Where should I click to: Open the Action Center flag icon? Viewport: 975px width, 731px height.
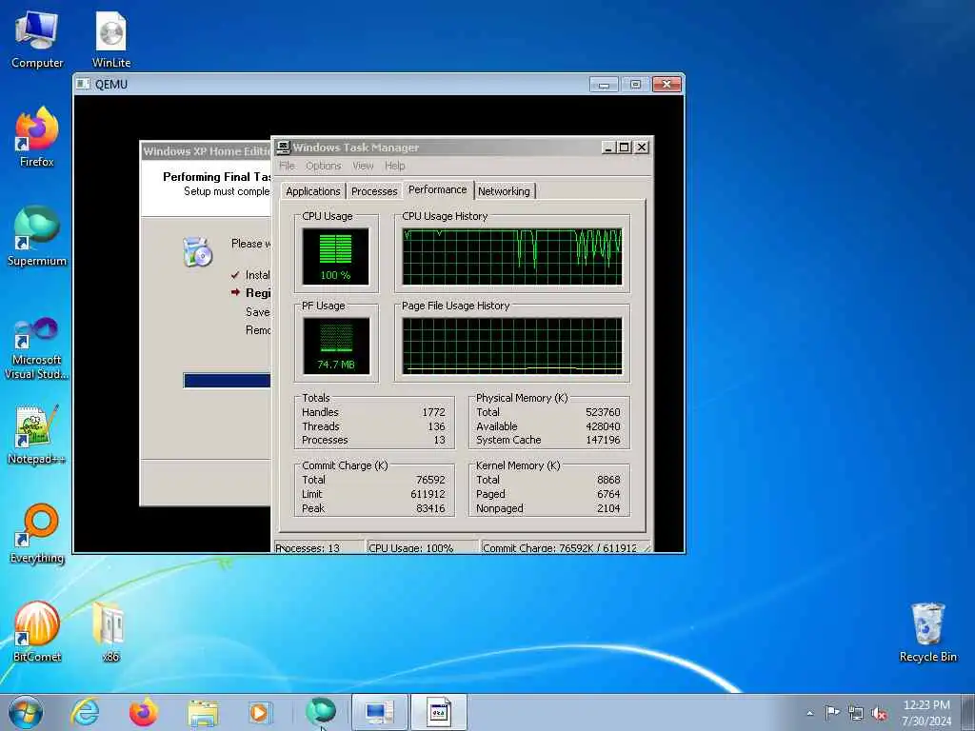[x=832, y=712]
